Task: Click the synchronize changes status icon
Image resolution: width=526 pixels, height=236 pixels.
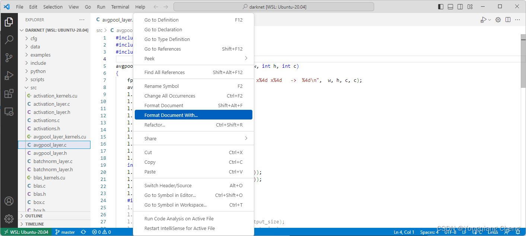Action: [x=83, y=232]
